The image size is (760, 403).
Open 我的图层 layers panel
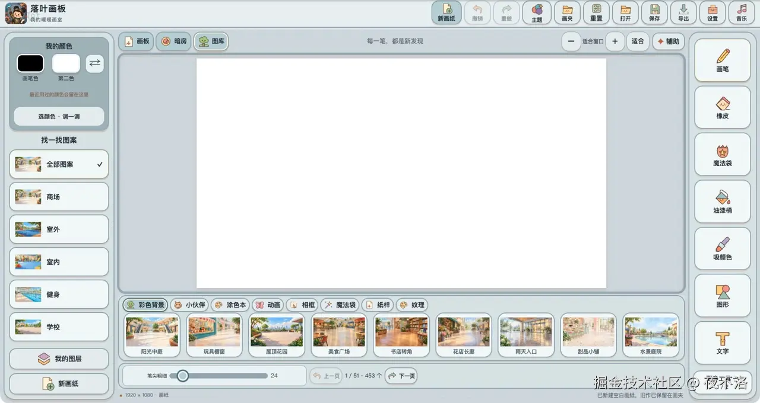[x=59, y=359]
